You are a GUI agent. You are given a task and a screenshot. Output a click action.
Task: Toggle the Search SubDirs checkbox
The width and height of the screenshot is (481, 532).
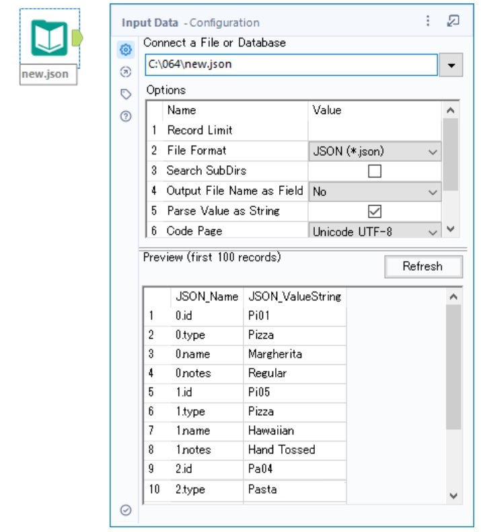374,171
